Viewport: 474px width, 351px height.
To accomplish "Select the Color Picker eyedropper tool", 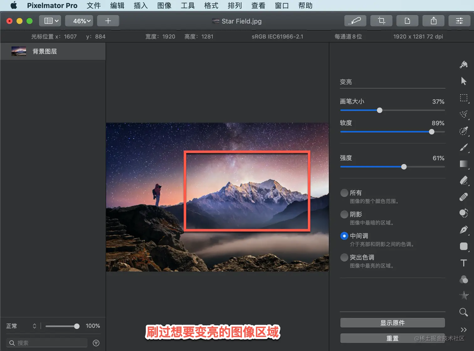I will (x=464, y=131).
